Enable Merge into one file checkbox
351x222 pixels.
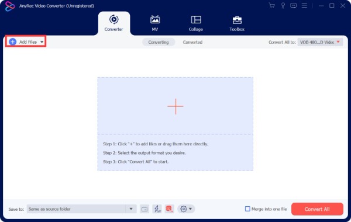pyautogui.click(x=247, y=209)
